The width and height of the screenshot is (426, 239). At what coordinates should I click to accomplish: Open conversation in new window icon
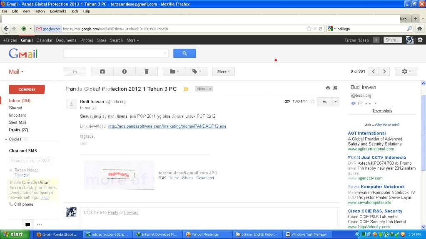335,88
